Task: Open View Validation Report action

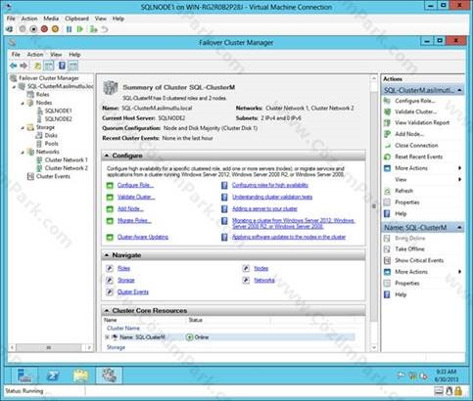Action: click(422, 123)
